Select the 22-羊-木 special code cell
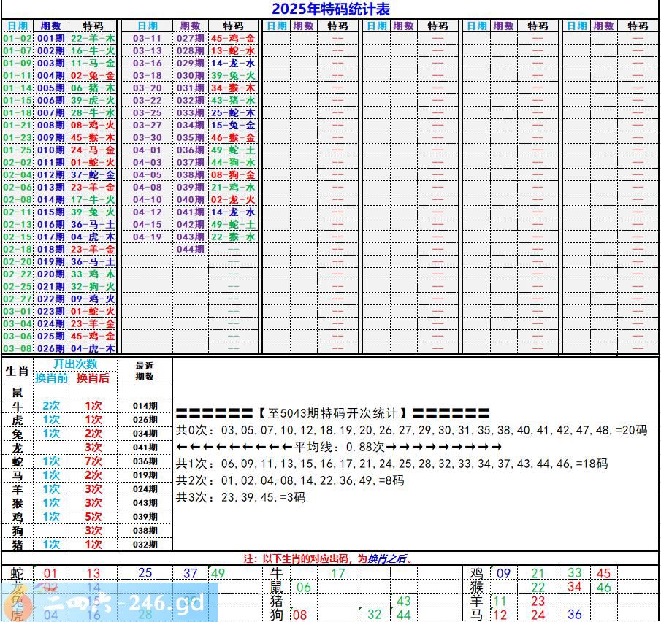Viewport: 661px width, 622px height. (x=93, y=38)
